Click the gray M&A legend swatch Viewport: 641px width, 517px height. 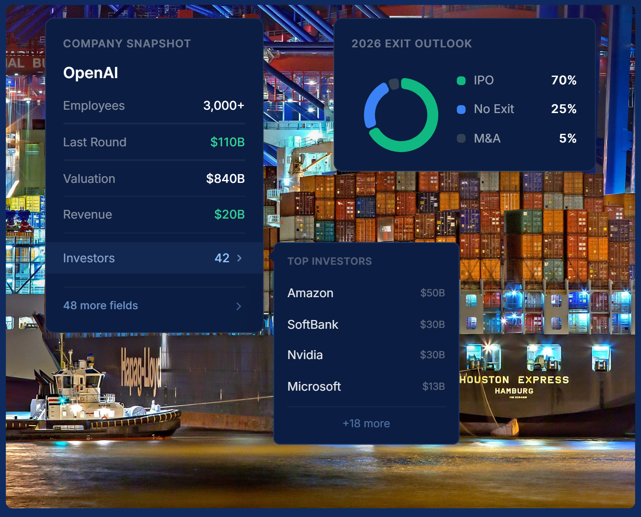tap(461, 138)
